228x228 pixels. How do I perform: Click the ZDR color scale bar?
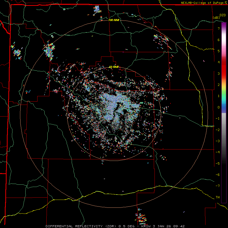tap(224, 112)
